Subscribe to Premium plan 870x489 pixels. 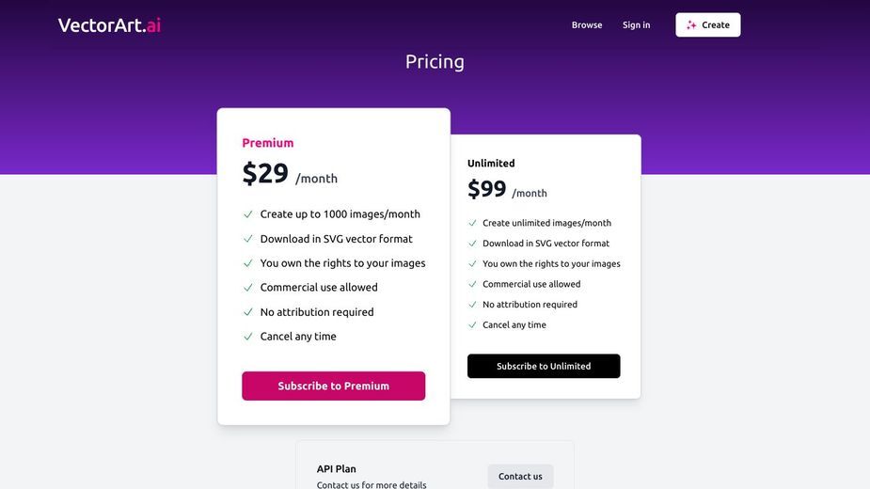click(334, 386)
